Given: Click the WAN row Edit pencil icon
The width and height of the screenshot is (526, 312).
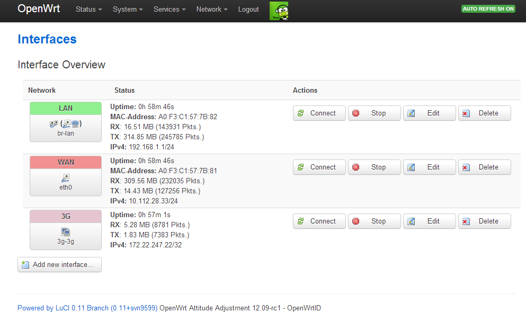Looking at the screenshot, I should pyautogui.click(x=411, y=167).
